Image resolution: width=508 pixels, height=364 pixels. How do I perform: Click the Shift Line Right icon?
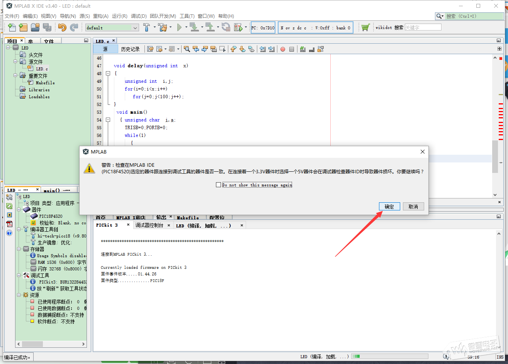[272, 49]
